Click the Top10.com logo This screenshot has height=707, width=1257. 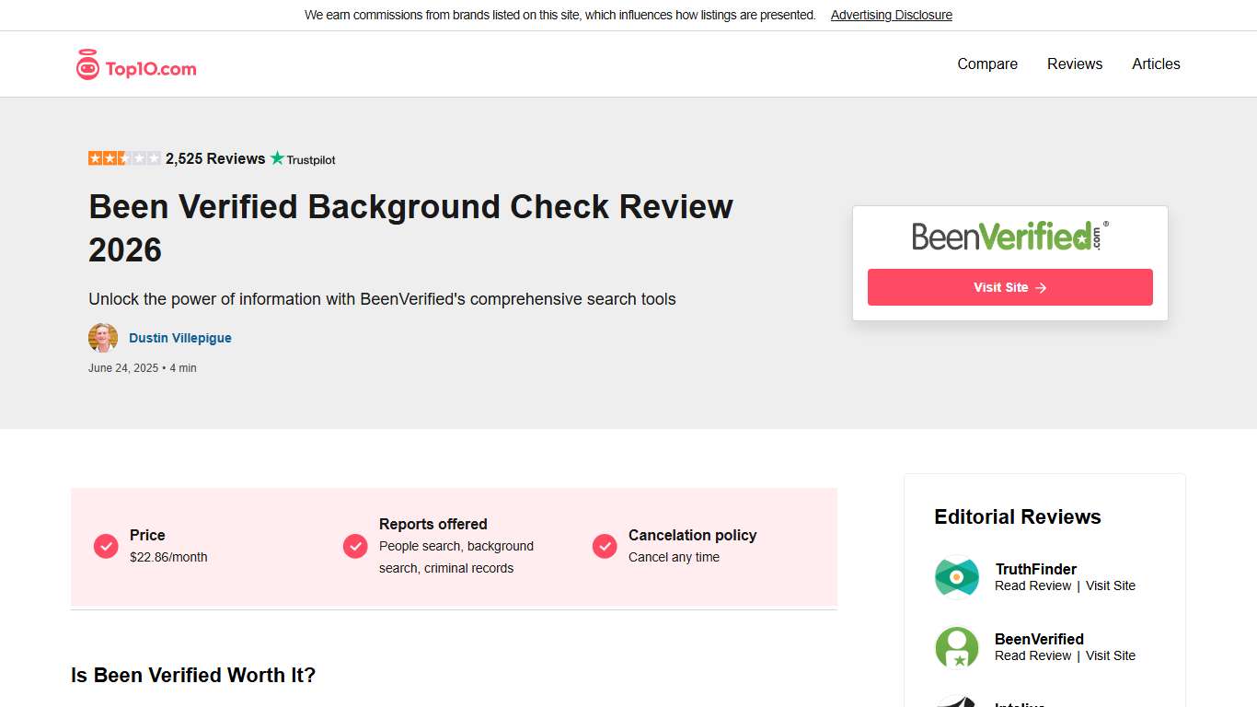134,64
